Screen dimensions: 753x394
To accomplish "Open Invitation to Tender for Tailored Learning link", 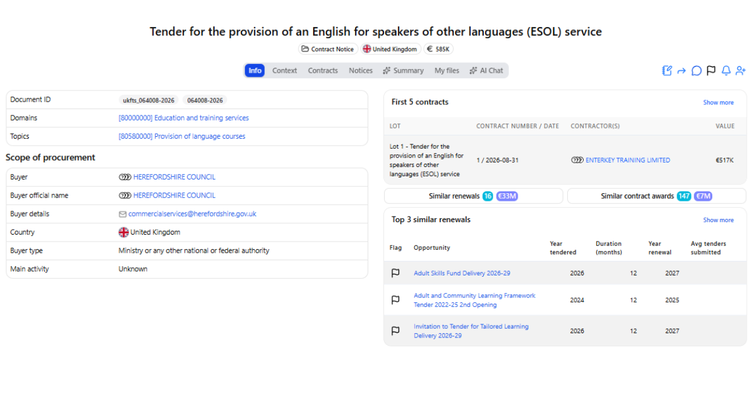I will pos(471,331).
